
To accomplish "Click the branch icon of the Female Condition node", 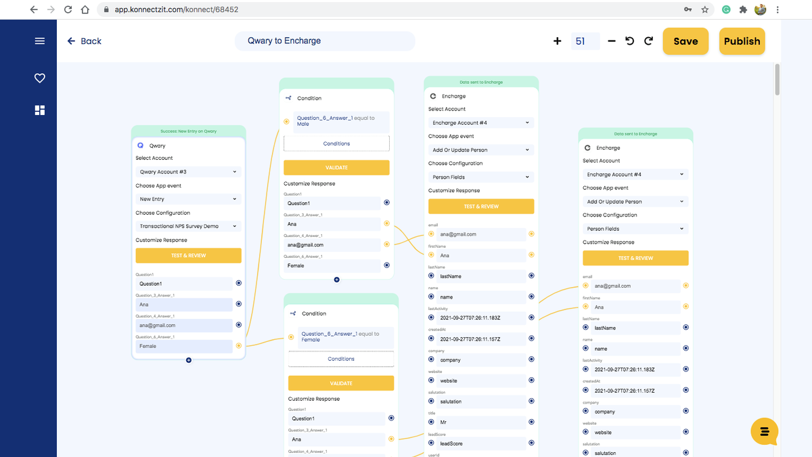I will [x=293, y=313].
